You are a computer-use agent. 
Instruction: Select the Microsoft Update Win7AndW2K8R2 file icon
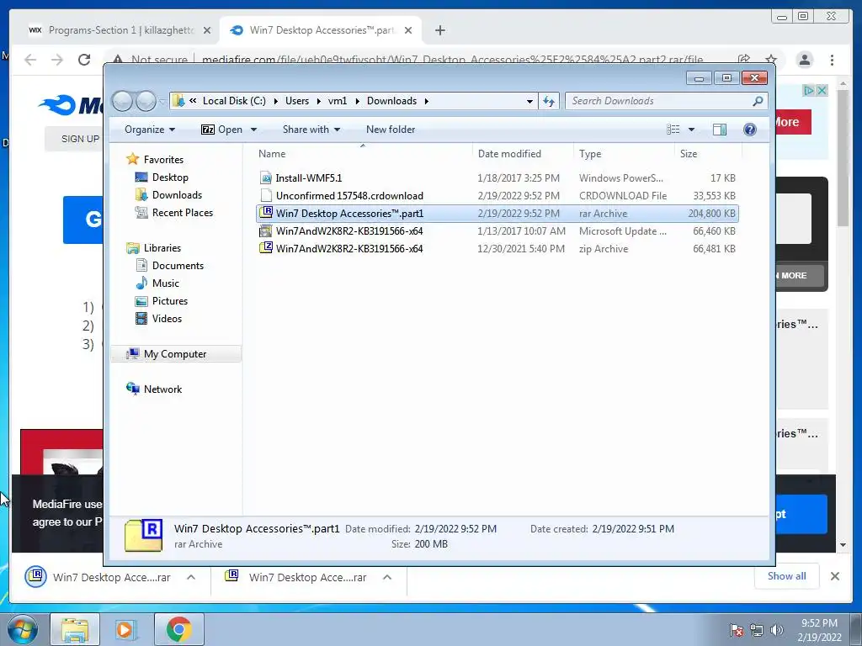coord(265,230)
